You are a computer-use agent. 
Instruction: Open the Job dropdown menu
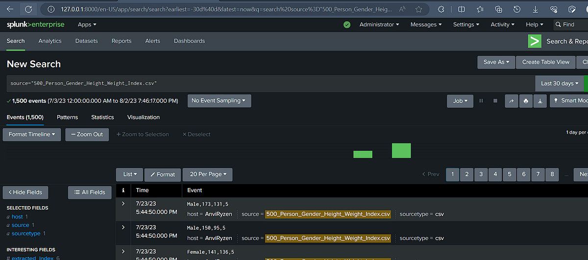pos(460,101)
